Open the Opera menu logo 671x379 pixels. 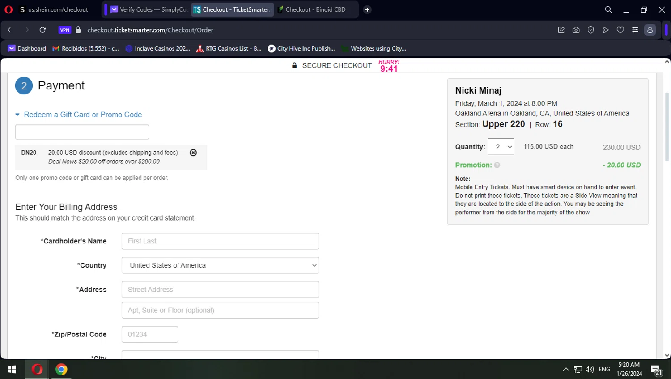tap(8, 9)
